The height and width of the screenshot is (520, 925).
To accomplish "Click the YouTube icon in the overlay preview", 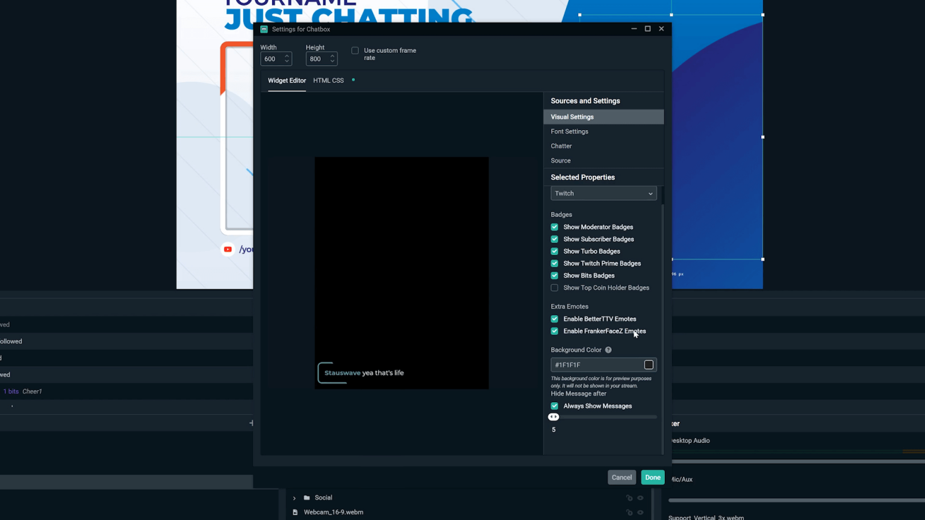I will [x=228, y=249].
